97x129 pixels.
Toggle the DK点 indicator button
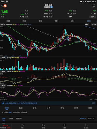[87, 25]
